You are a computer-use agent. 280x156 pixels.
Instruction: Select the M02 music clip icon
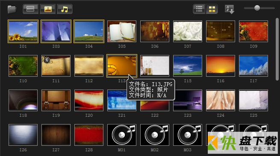(x=155, y=135)
